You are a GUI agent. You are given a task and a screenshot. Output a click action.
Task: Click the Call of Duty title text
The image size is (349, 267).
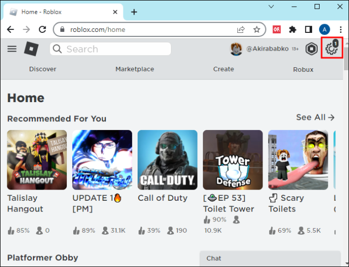[163, 198]
